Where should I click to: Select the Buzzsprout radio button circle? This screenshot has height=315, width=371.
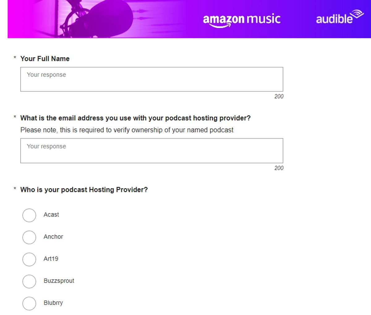(29, 281)
